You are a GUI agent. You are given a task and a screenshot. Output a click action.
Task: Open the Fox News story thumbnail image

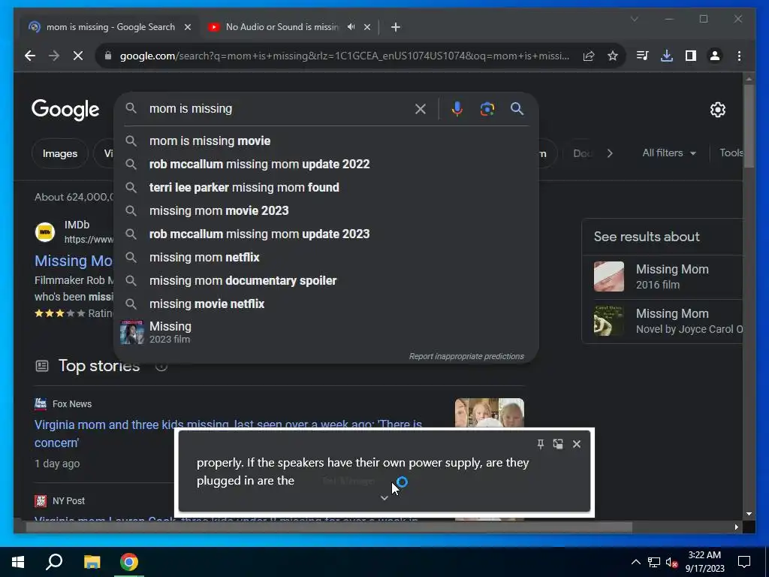coord(490,412)
